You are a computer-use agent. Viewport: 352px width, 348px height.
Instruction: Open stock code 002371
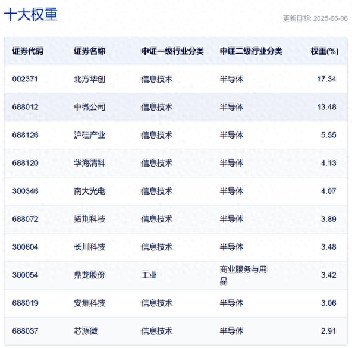tap(25, 79)
